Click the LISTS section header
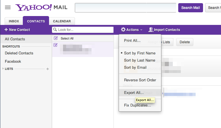 coord(9,69)
